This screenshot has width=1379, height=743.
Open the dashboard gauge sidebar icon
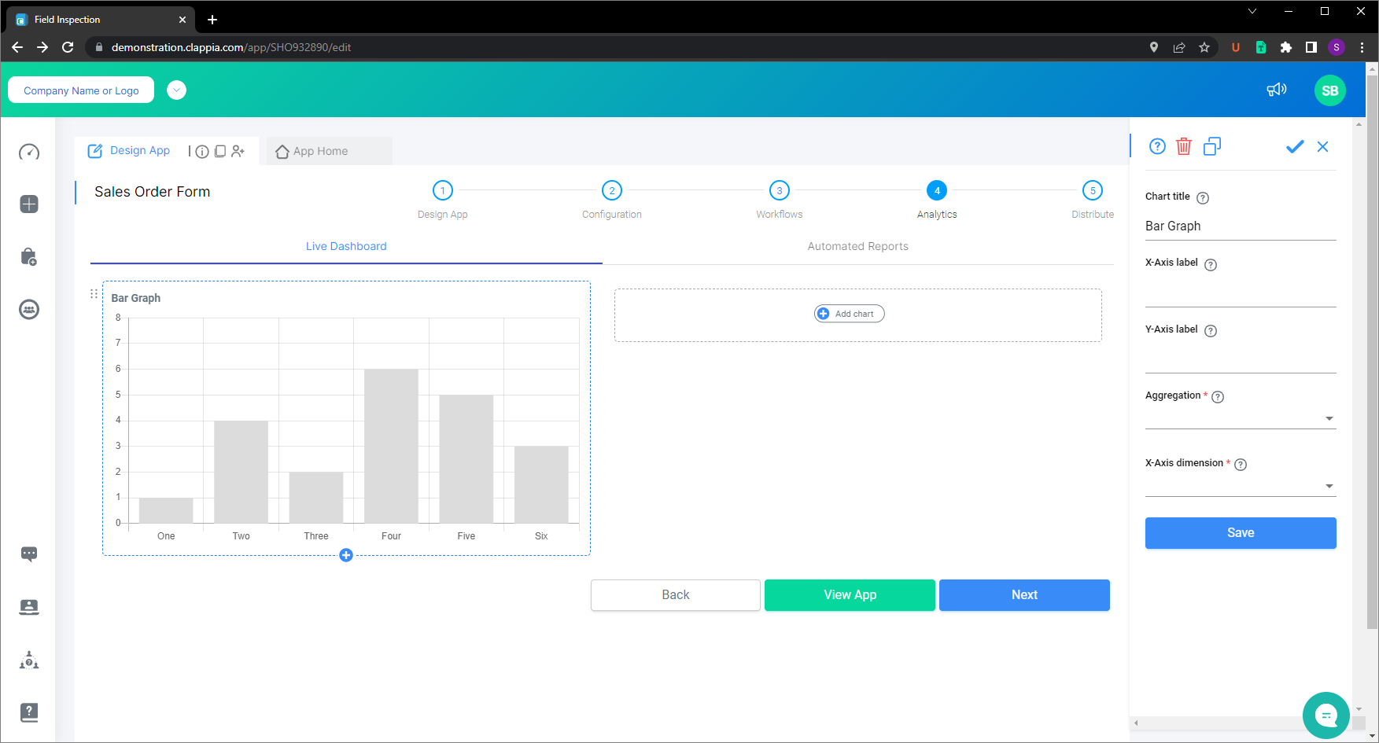[x=29, y=152]
